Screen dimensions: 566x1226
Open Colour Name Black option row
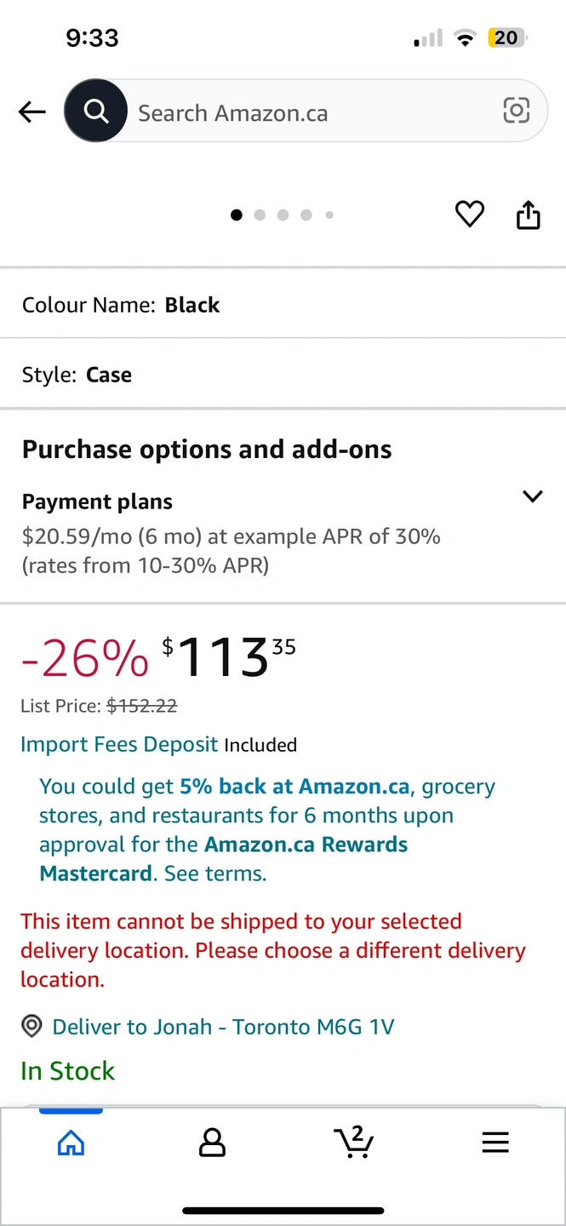tap(283, 305)
